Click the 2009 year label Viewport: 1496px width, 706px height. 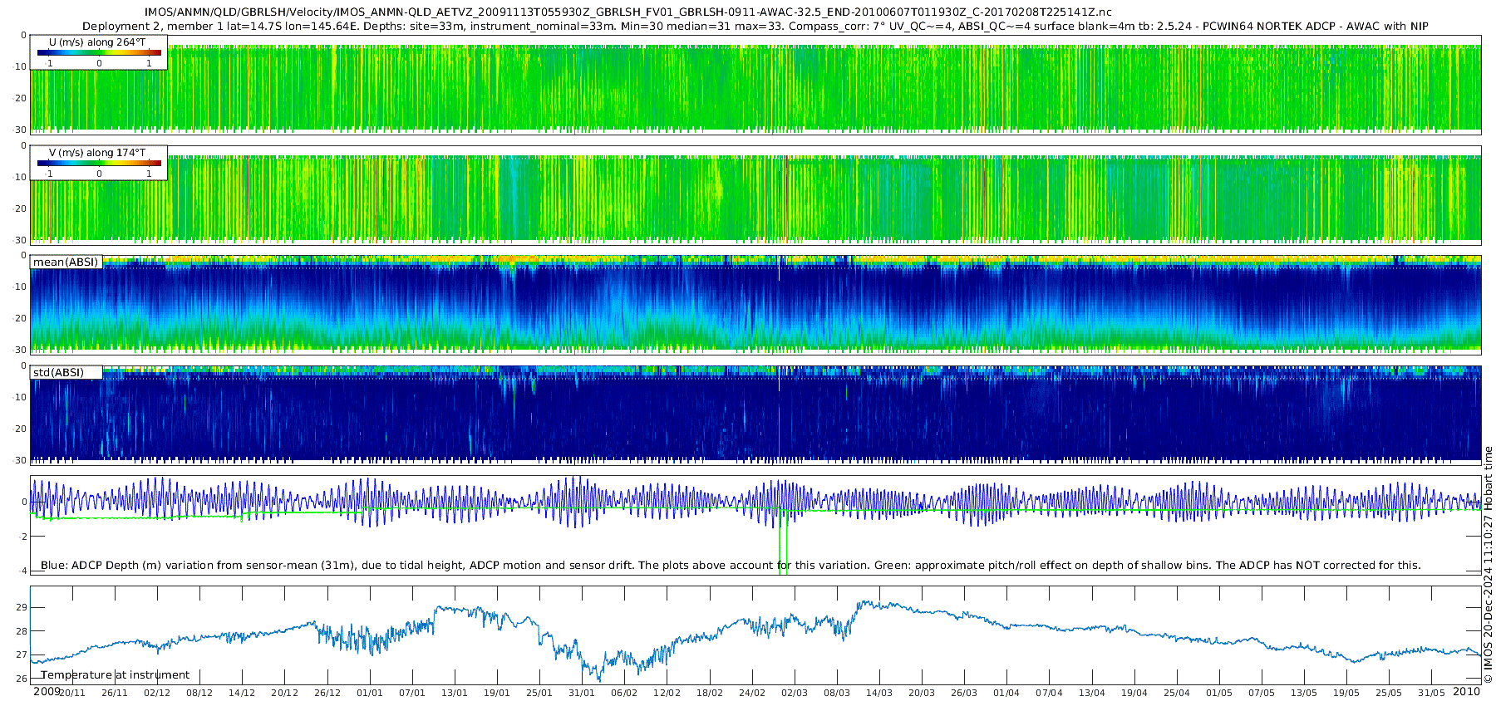[47, 692]
